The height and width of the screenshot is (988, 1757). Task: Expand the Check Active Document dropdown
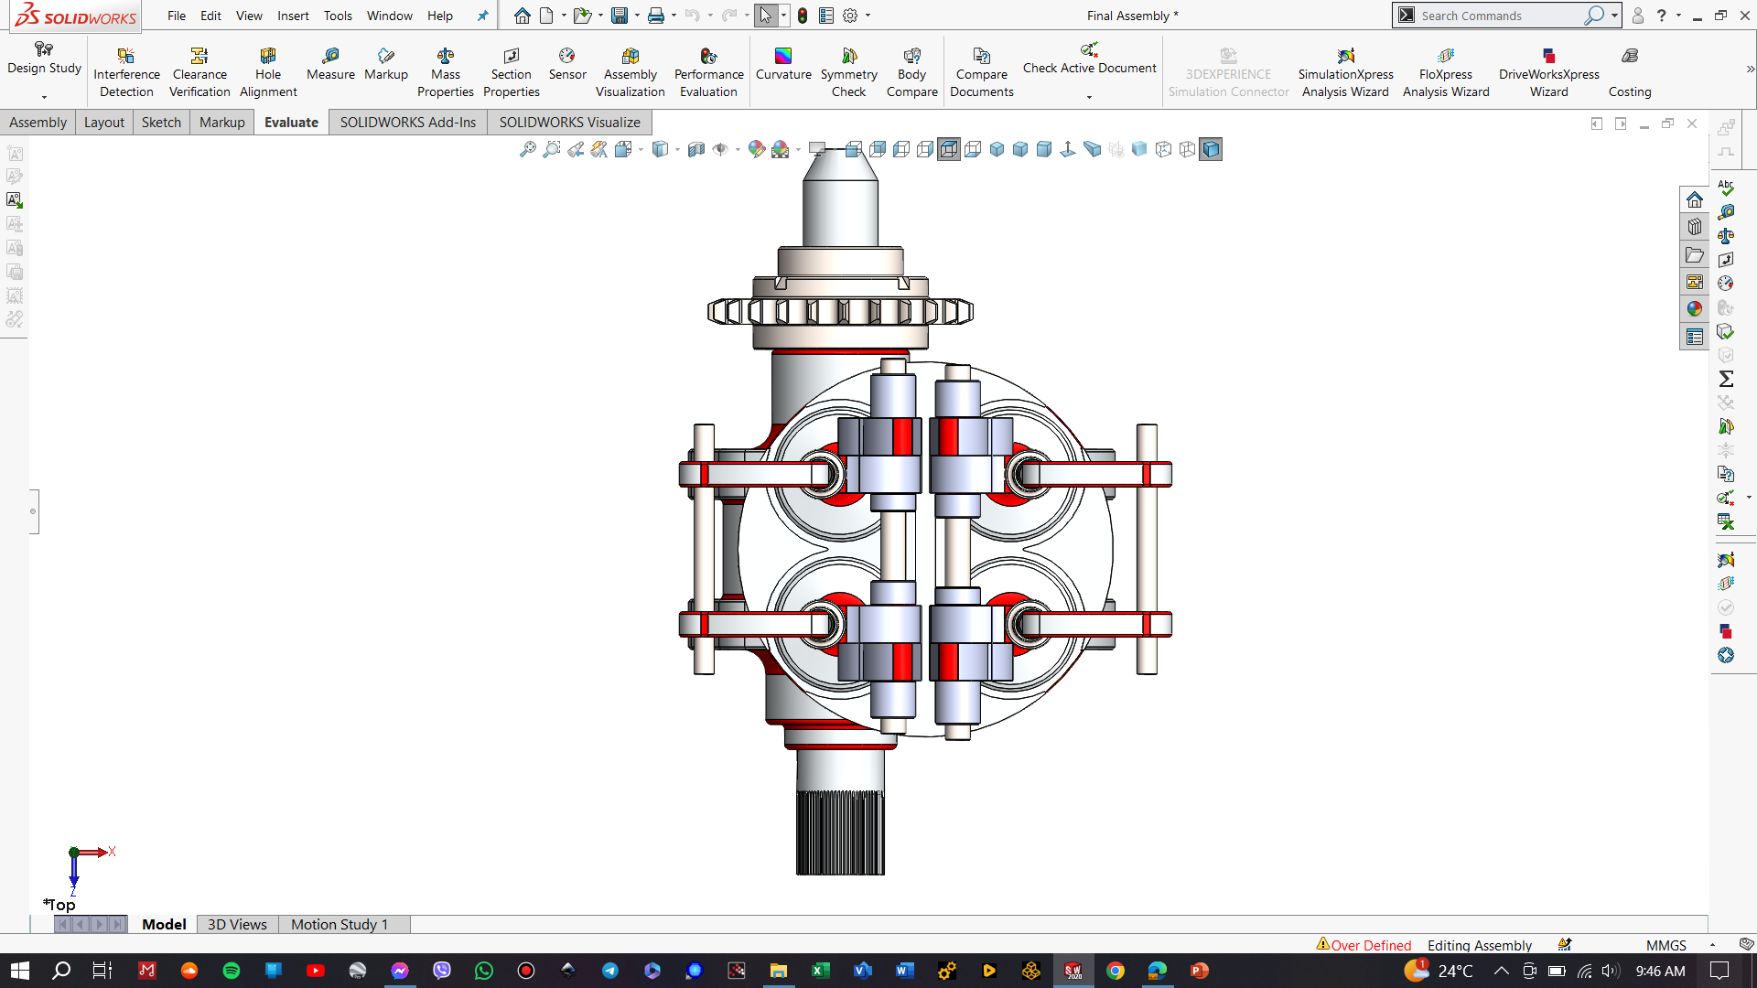1089,97
